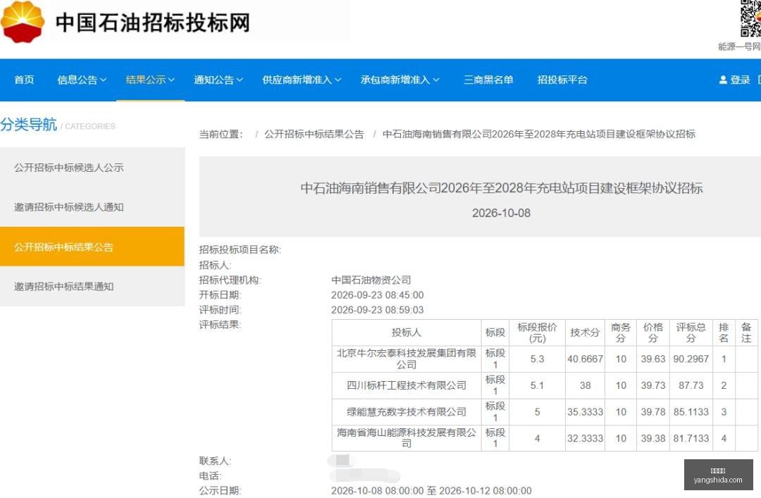Click bidder 四川标杆工程技术有限公司

[407, 385]
